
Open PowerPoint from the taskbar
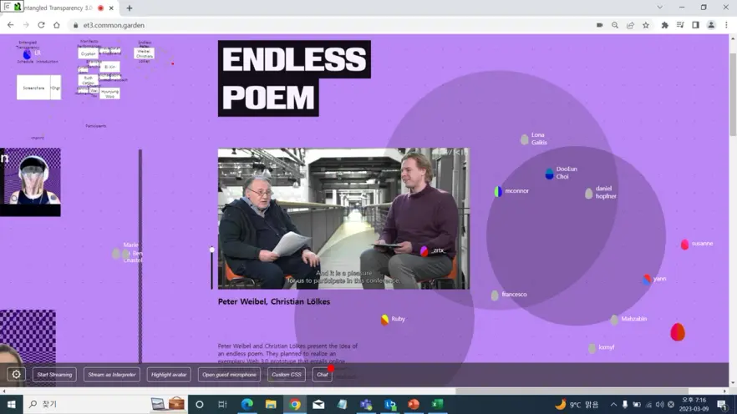point(414,404)
